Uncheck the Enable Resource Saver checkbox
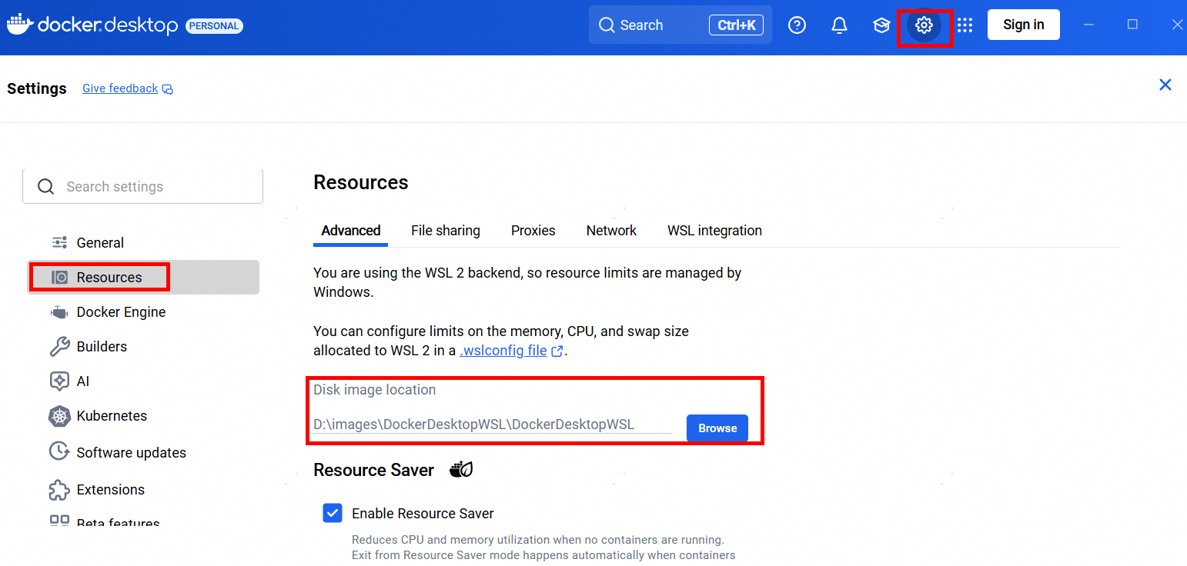 [333, 513]
